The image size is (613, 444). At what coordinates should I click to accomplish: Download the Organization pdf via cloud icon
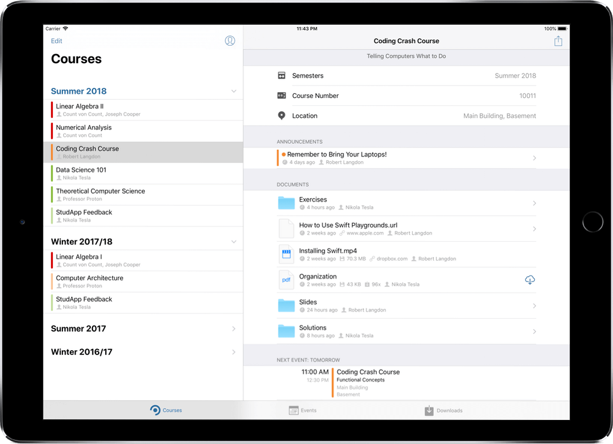[x=529, y=280]
